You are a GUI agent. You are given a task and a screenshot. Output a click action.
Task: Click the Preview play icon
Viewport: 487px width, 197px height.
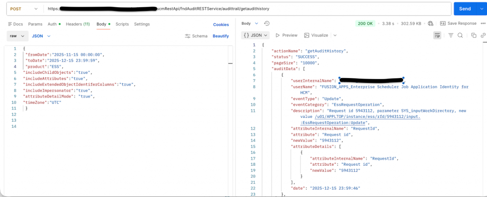click(x=278, y=35)
